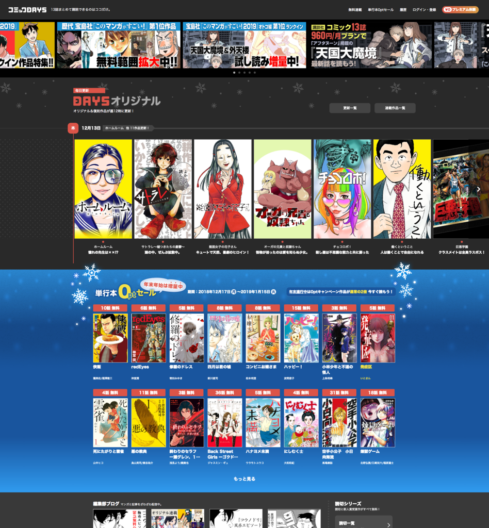Open the 天国大魔境&外天楼 試し読み増量中 banner
This screenshot has width=489, height=528.
click(244, 45)
